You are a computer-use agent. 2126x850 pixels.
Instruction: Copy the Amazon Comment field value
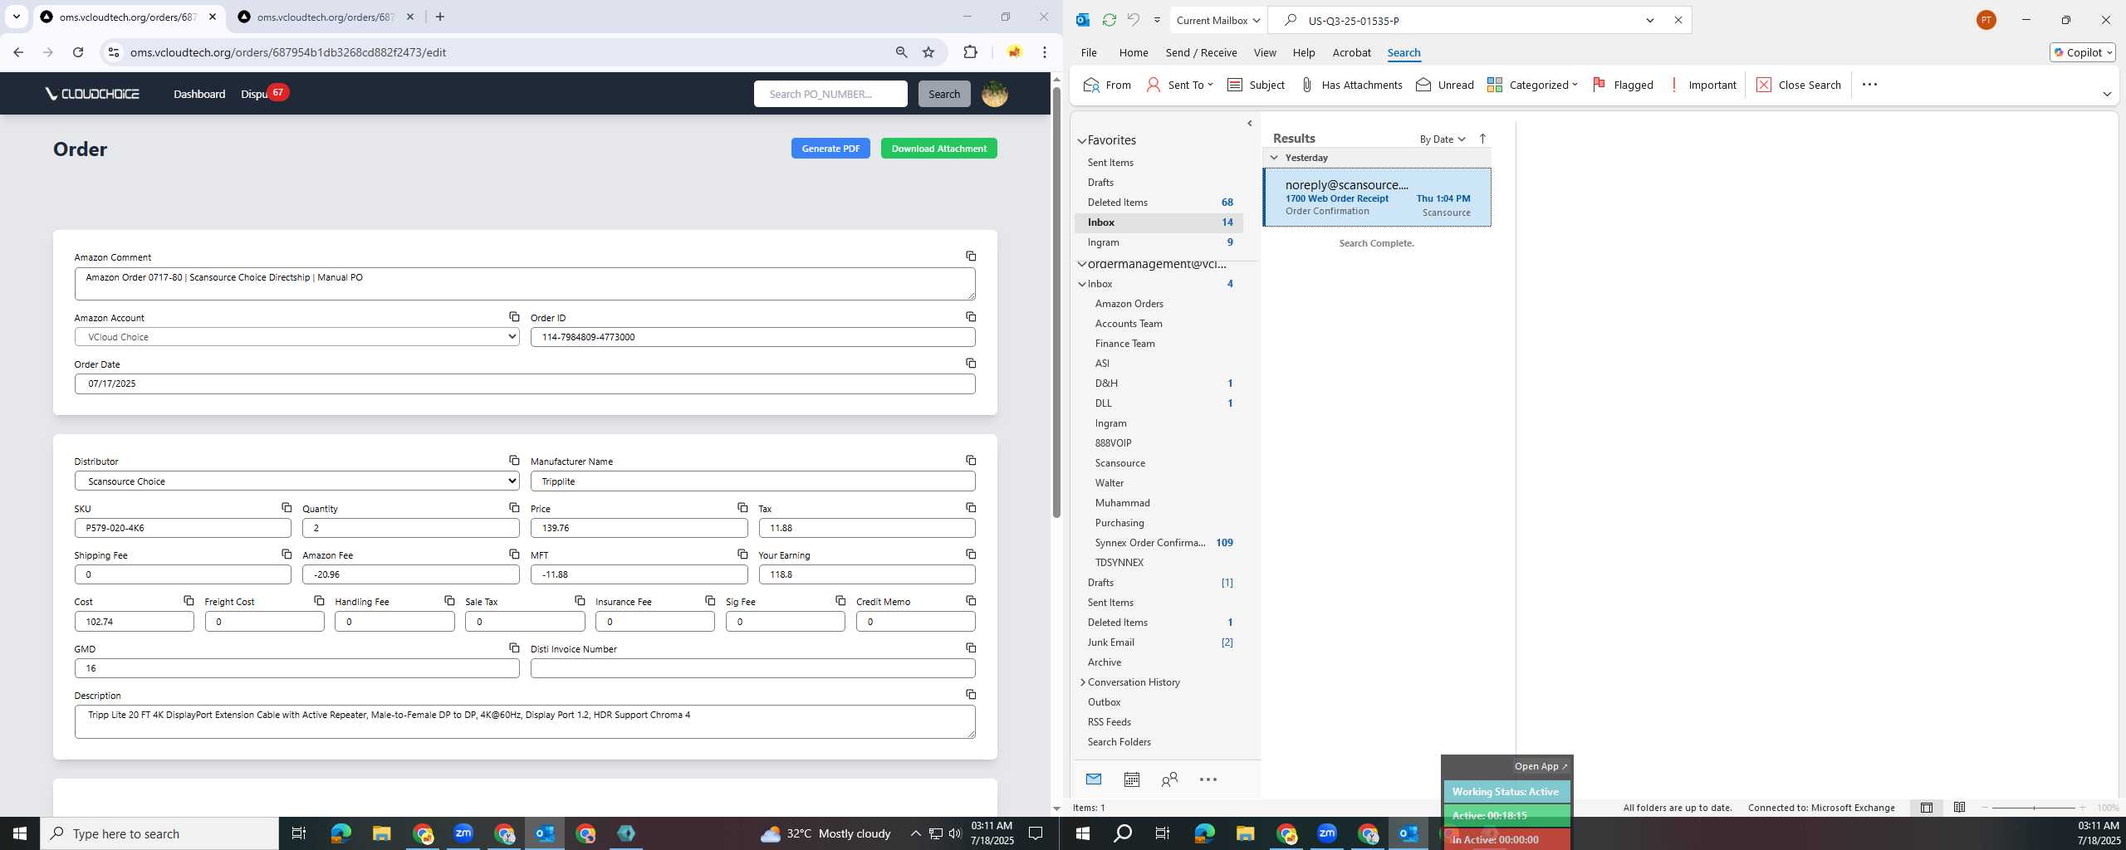971,256
